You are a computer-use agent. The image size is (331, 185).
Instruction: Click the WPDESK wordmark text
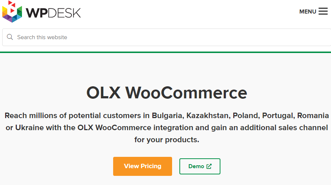coord(53,13)
